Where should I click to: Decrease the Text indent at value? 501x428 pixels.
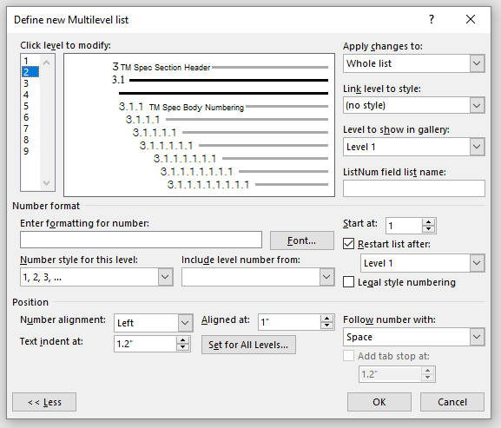(x=182, y=347)
